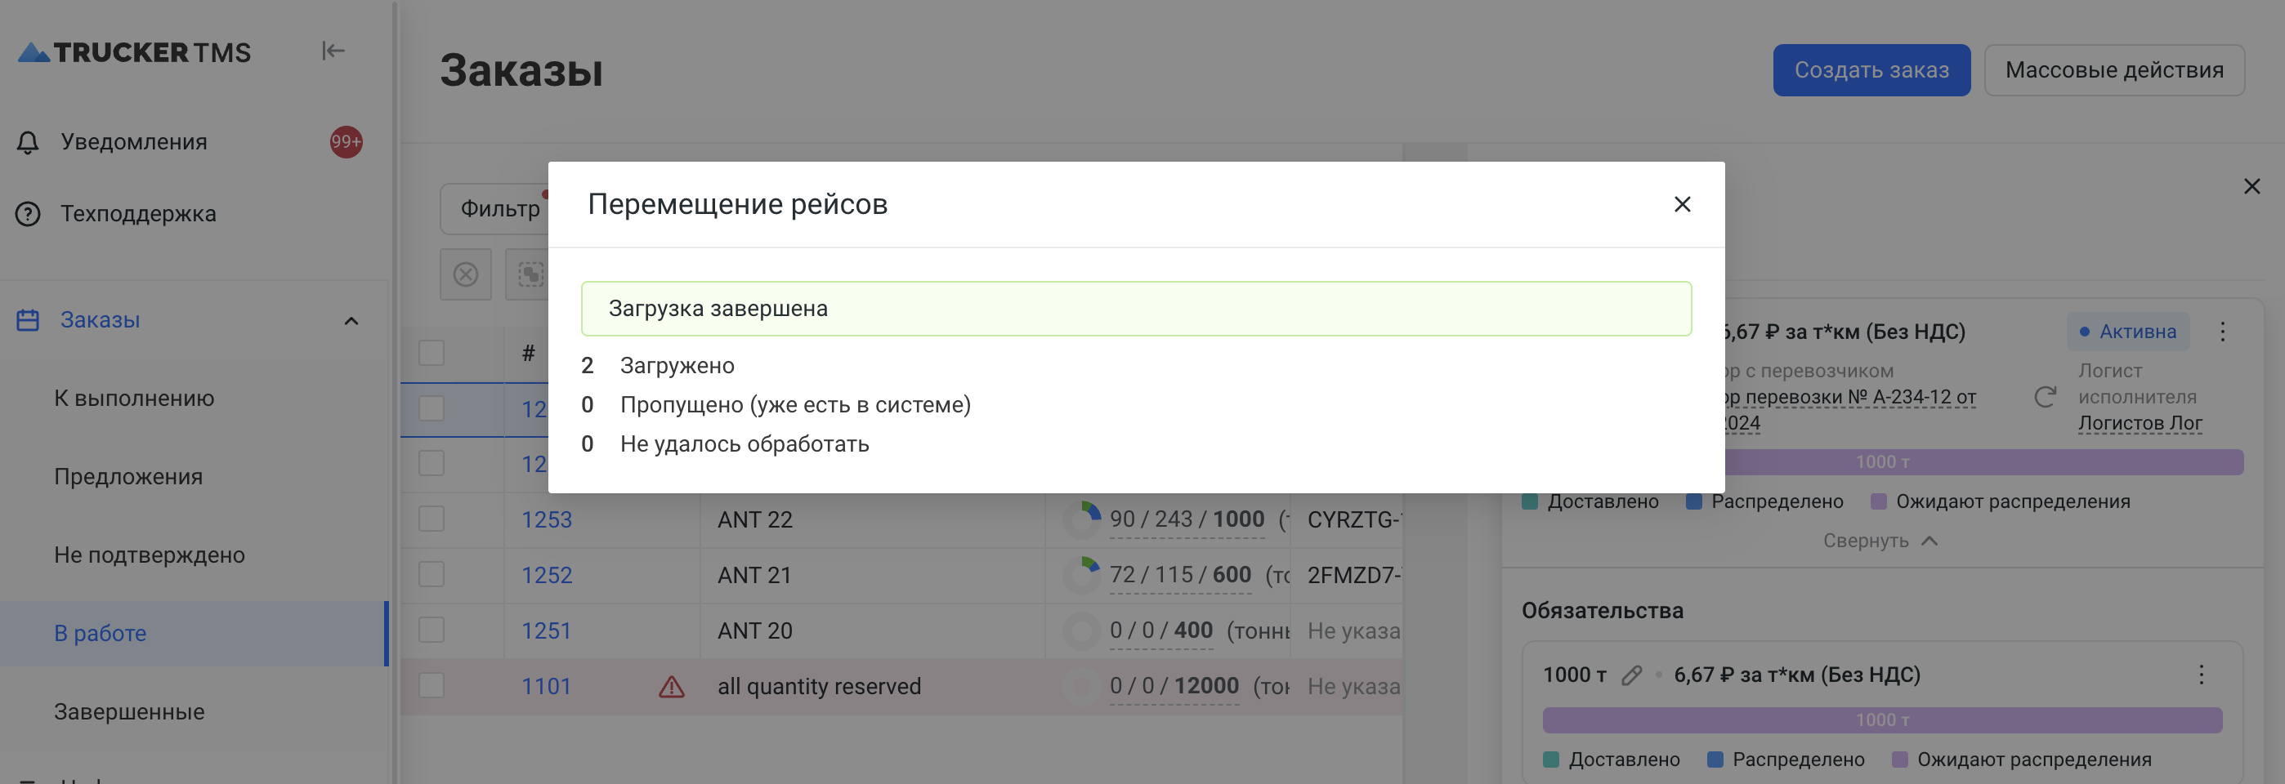Click pencil edit icon next to 1000 т
The height and width of the screenshot is (784, 2285).
pyautogui.click(x=1630, y=675)
